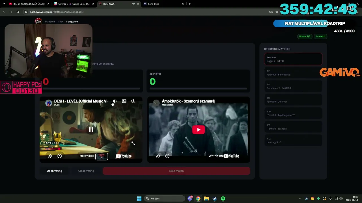362x203 pixels.
Task: Open the volume tray icon
Action: click(x=341, y=198)
